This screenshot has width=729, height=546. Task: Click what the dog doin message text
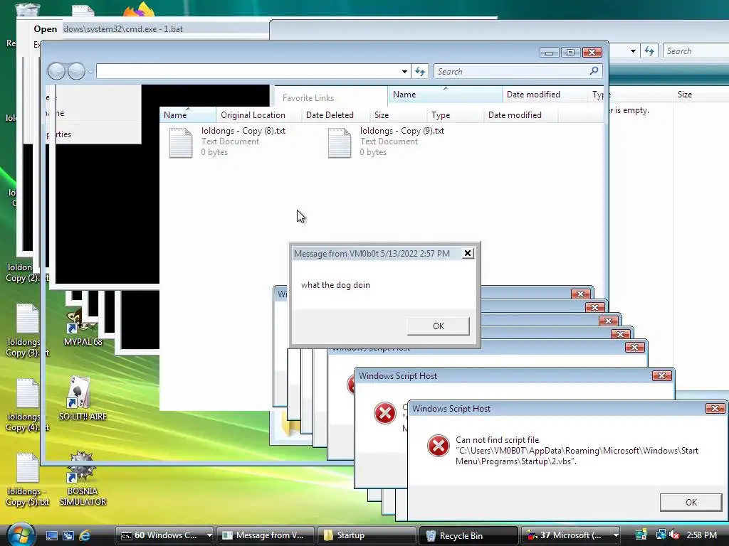[x=335, y=285]
